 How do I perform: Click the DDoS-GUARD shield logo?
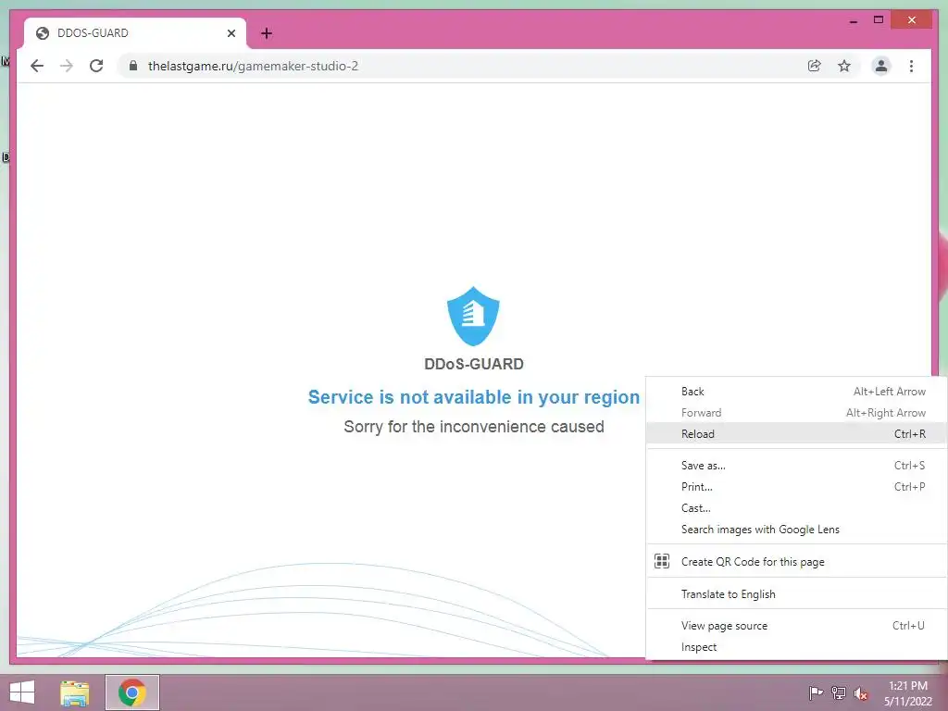(x=473, y=317)
